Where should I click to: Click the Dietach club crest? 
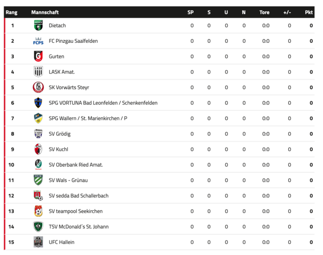click(38, 25)
